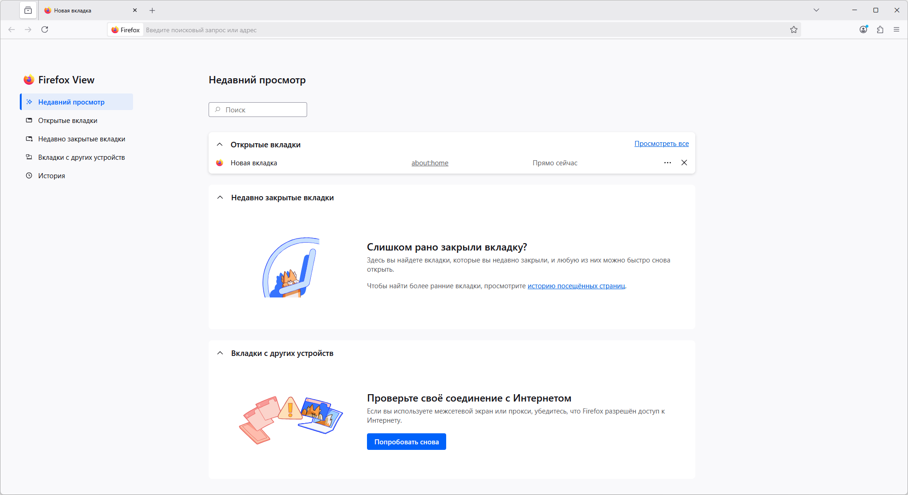Open the application hamburger menu

[x=896, y=29]
